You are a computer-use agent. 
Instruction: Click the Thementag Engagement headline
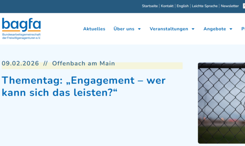[84, 86]
